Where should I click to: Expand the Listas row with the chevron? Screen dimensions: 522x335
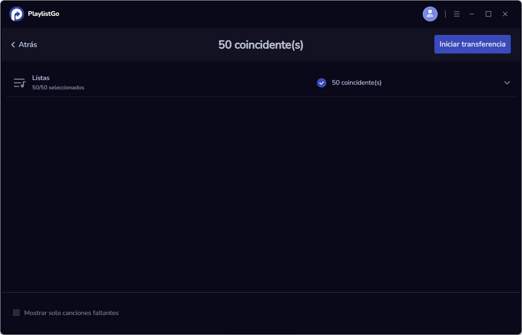coord(507,83)
